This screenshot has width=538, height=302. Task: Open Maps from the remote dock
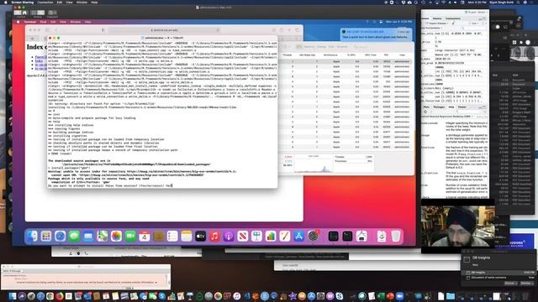tap(103, 237)
